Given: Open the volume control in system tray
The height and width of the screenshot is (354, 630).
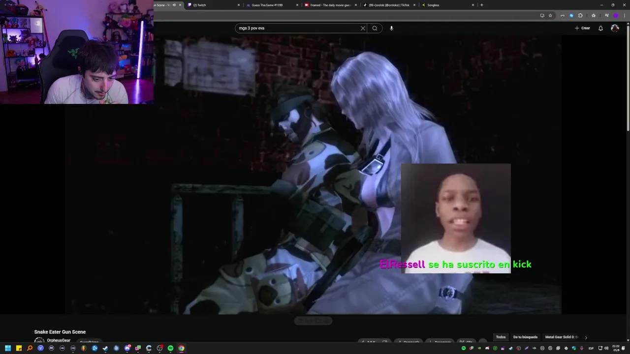Looking at the screenshot, I should (605, 348).
